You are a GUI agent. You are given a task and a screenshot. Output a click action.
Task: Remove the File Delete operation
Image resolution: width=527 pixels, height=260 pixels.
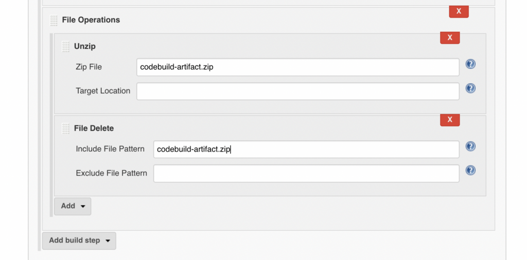(x=450, y=120)
